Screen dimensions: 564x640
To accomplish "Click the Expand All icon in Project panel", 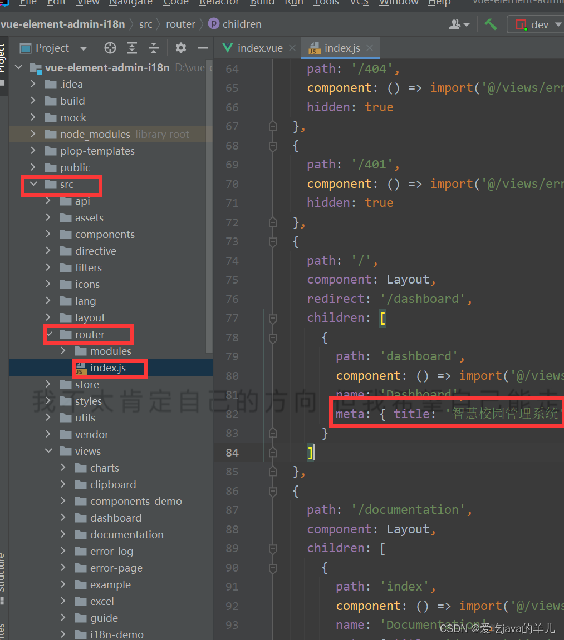I will tap(132, 48).
